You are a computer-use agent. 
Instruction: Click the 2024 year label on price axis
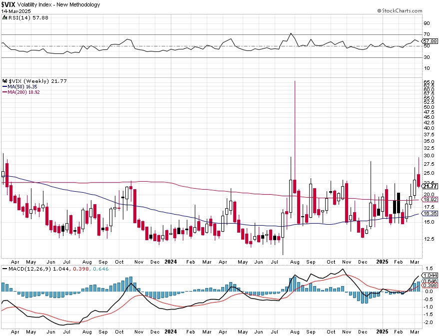click(x=170, y=262)
